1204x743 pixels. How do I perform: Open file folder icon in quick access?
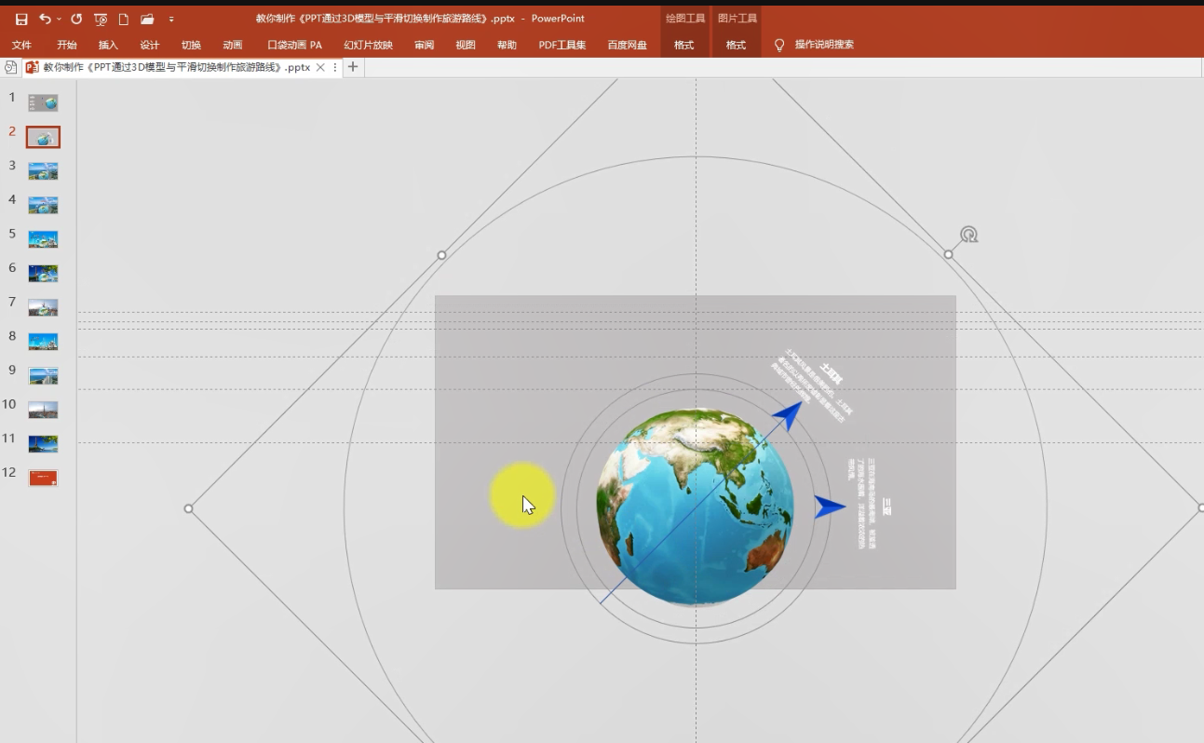[x=147, y=19]
